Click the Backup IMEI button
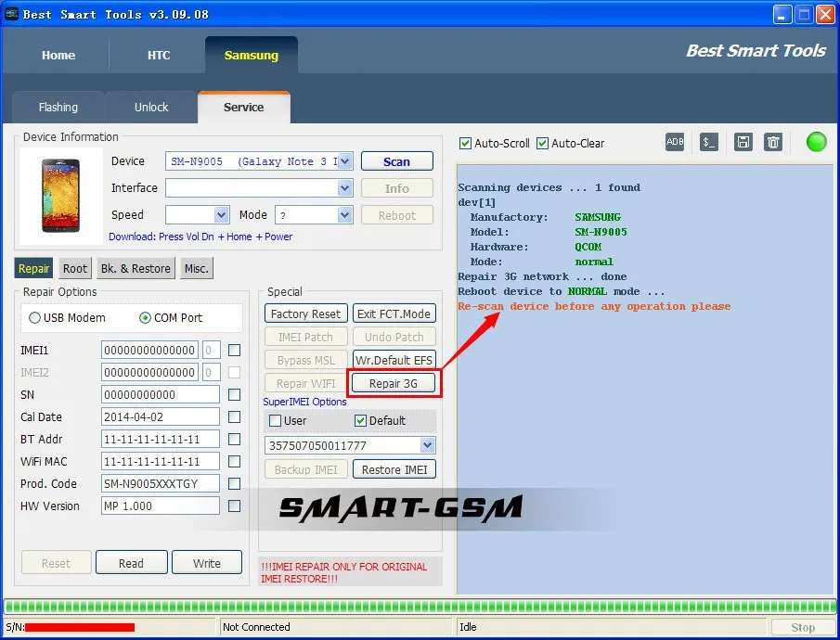Screen dimensions: 840x640 click(x=306, y=469)
